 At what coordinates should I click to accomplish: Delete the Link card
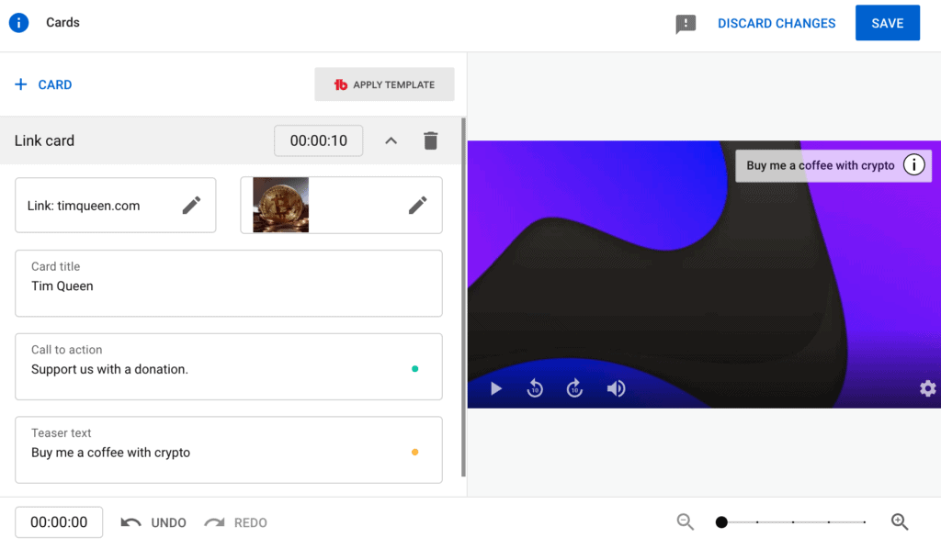coord(430,140)
